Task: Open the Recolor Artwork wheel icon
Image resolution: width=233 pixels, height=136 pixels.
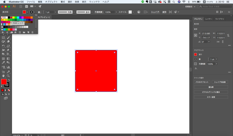Action: 139,12
